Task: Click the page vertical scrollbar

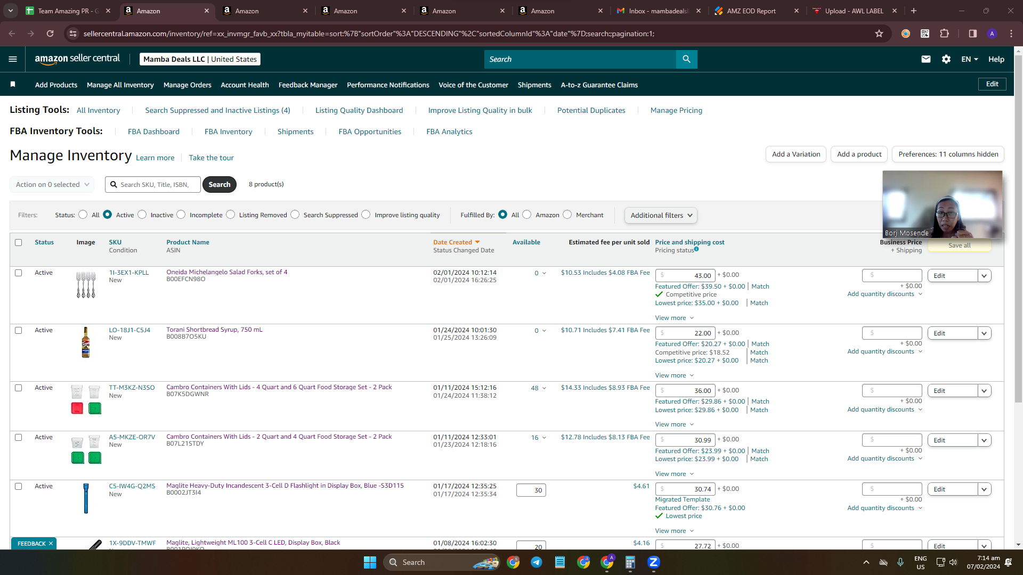Action: pyautogui.click(x=1018, y=229)
